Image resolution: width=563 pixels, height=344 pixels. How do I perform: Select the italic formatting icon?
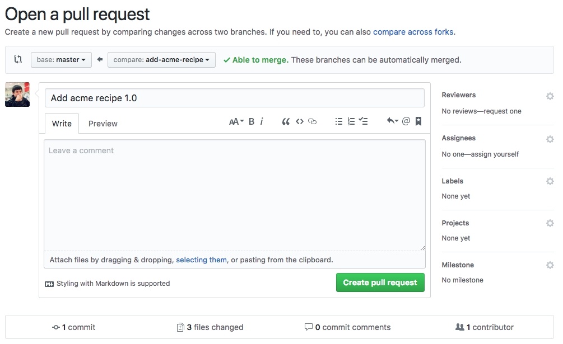(262, 121)
